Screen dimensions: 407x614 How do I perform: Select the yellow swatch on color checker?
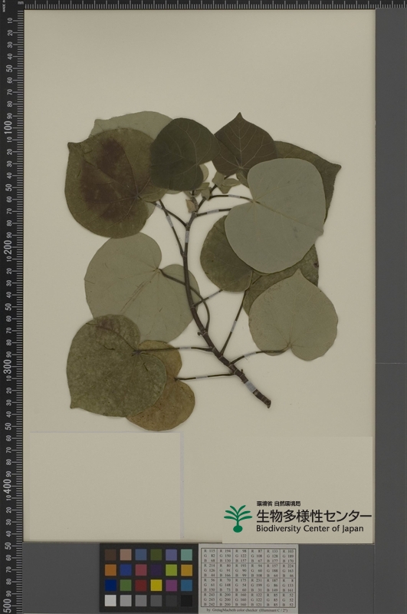156,585
